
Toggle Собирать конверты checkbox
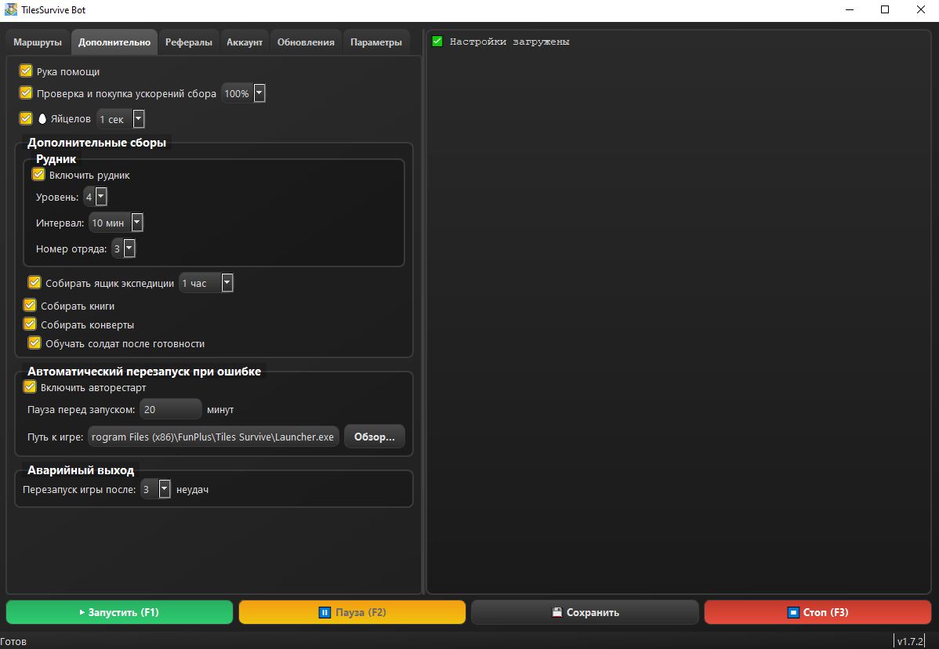30,324
